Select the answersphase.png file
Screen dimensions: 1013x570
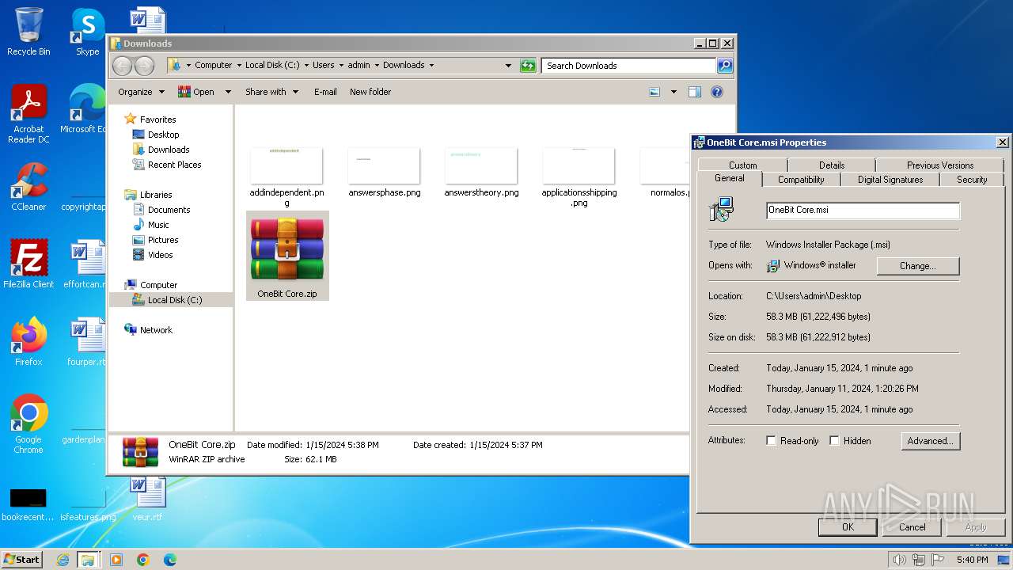tap(385, 173)
